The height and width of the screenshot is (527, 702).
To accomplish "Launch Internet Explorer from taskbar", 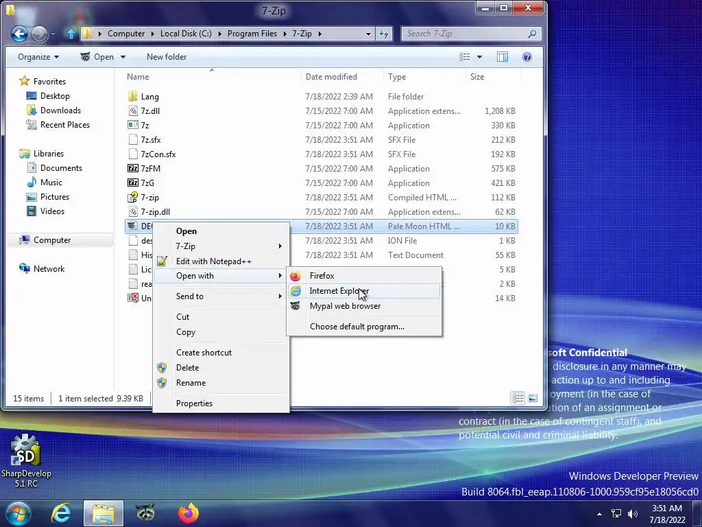I will coord(61,513).
